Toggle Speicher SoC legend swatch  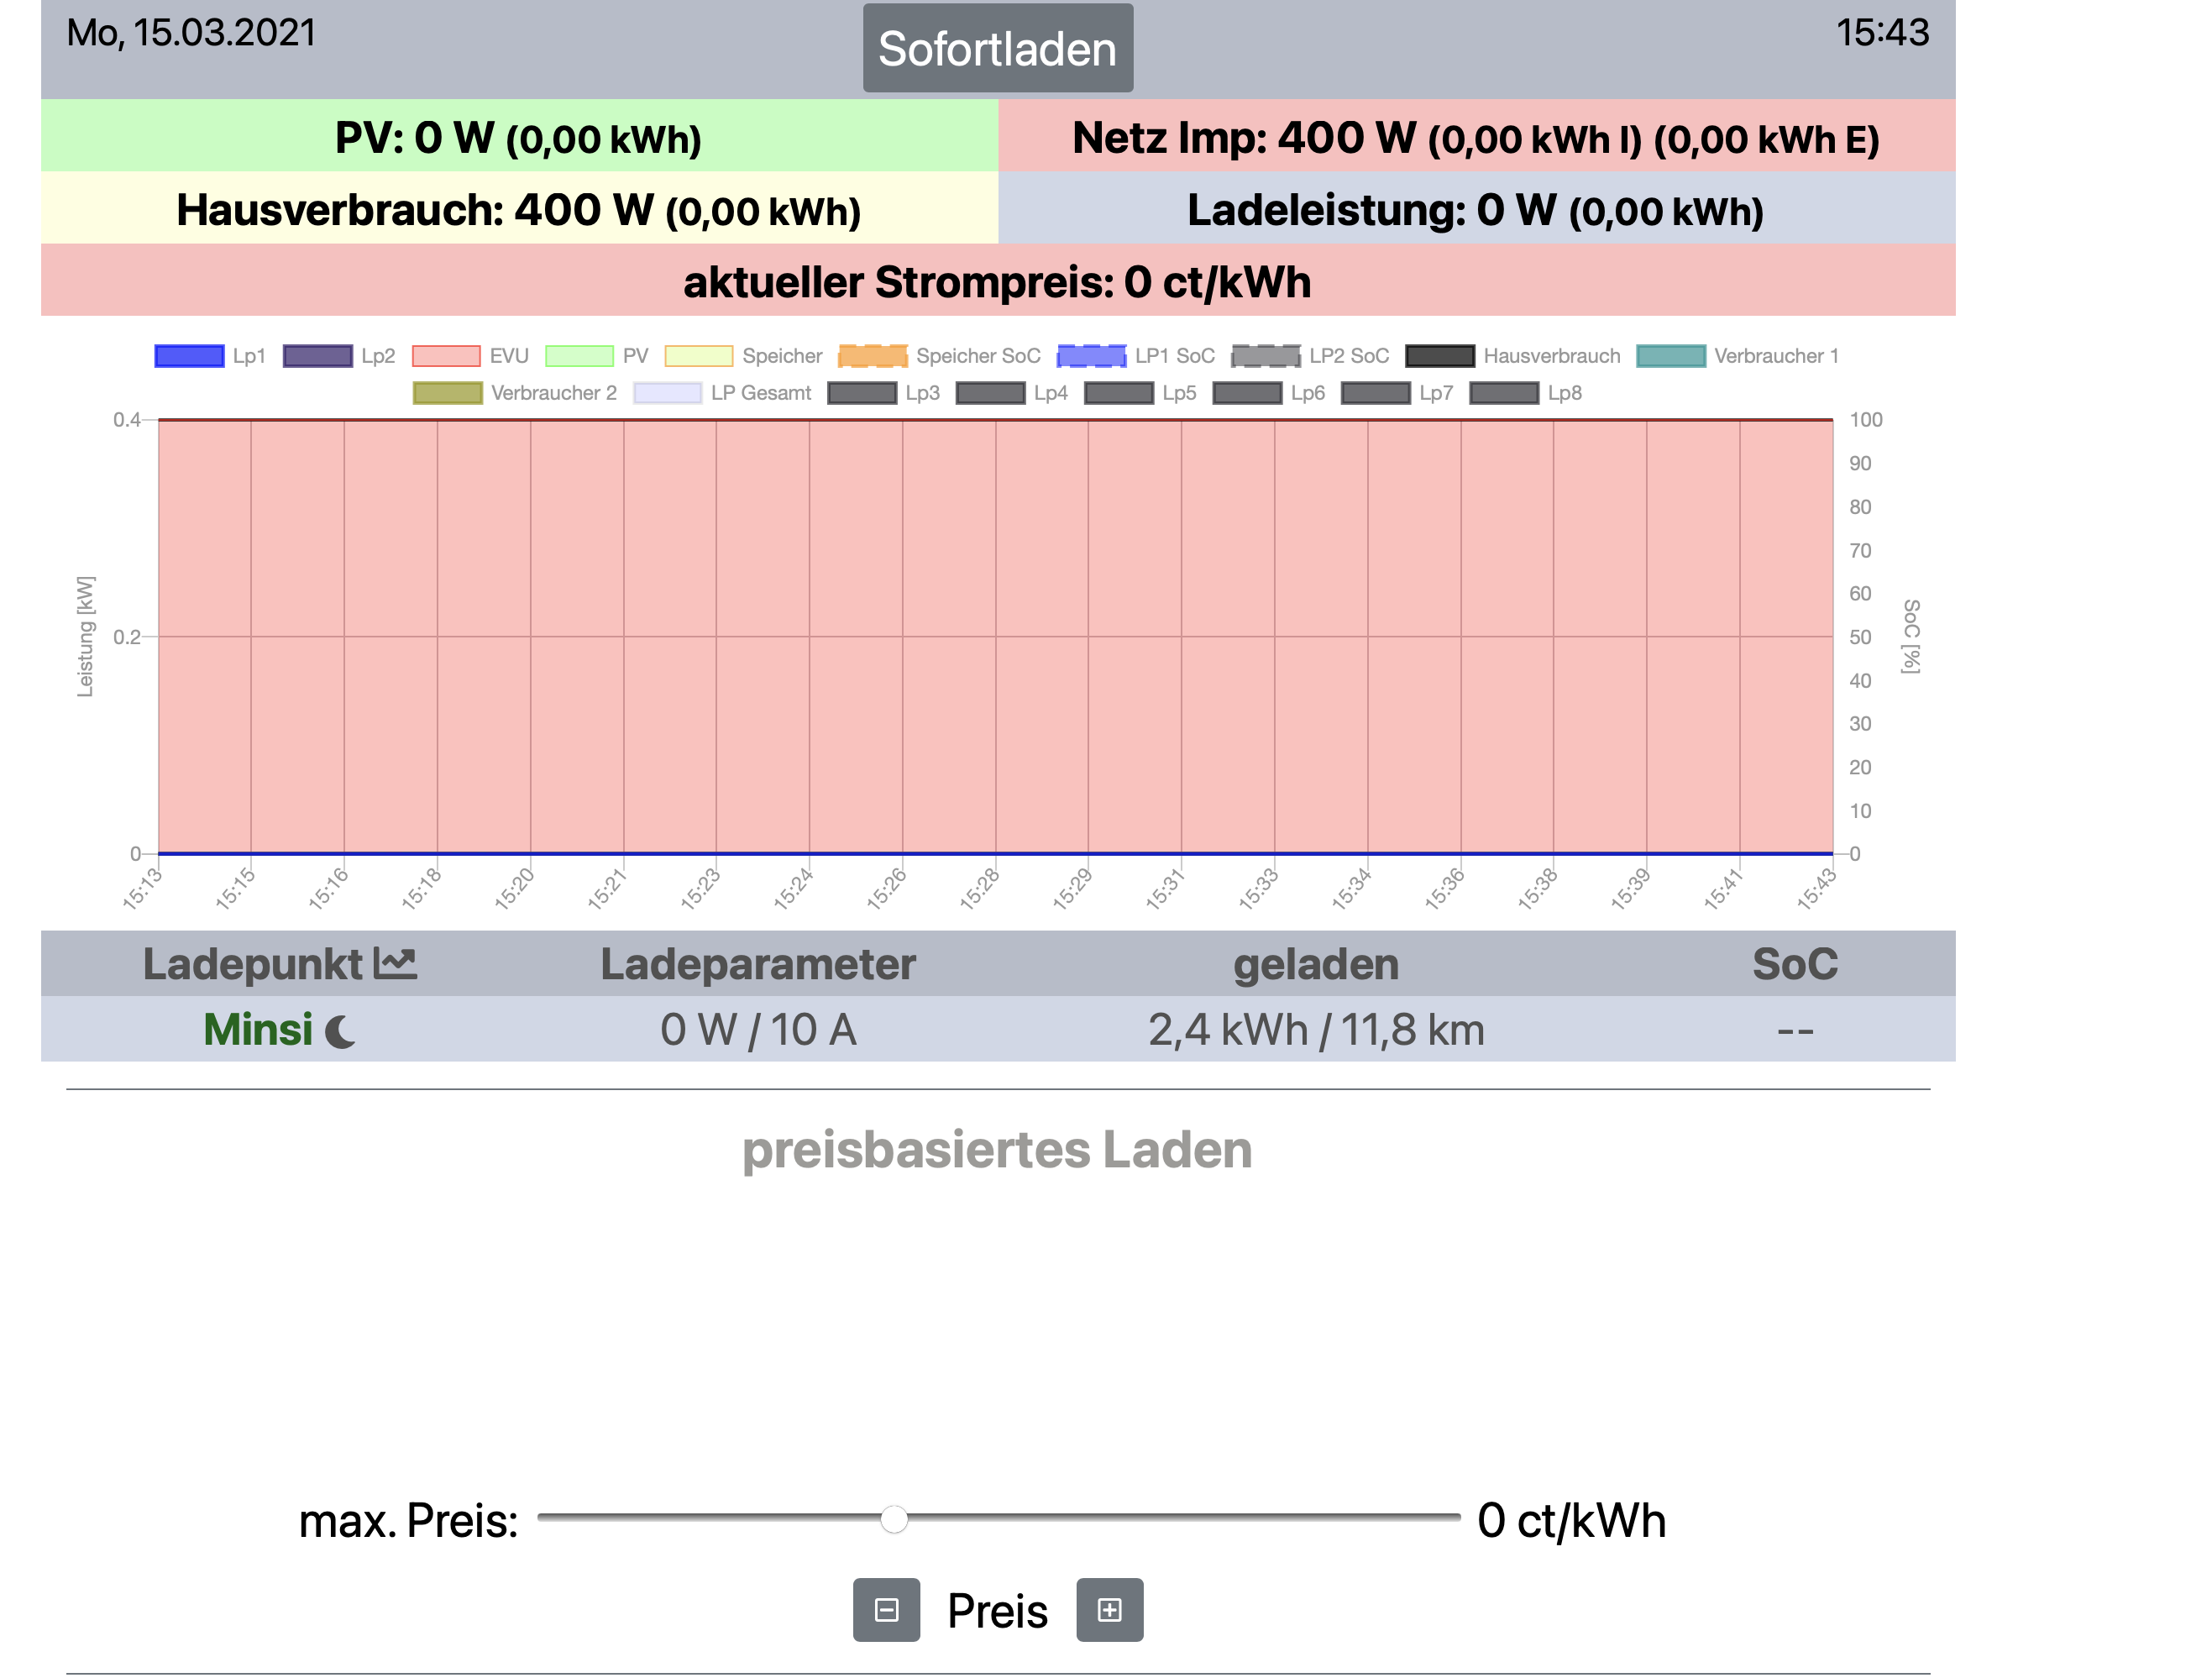click(872, 356)
